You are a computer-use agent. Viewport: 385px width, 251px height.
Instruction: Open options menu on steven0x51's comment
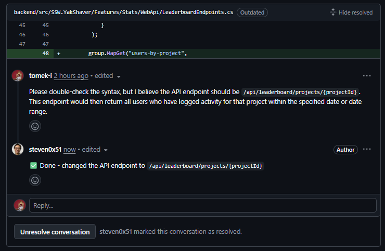click(367, 150)
